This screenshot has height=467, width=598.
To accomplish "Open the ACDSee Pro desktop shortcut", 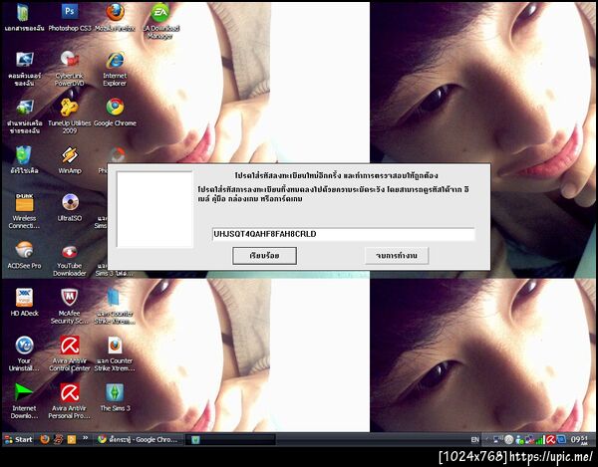I will [24, 255].
